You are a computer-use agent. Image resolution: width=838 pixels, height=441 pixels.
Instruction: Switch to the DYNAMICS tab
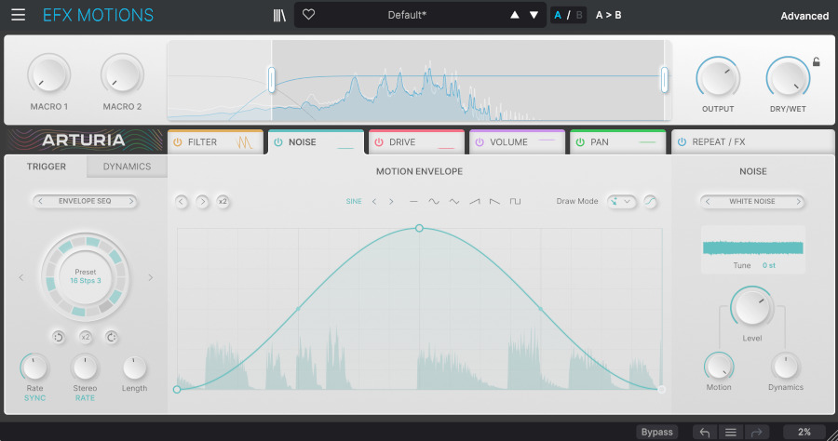127,167
